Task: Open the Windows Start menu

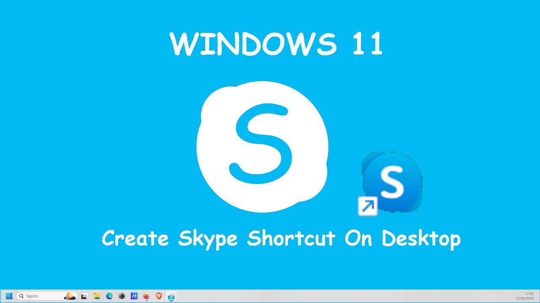Action: click(x=9, y=296)
